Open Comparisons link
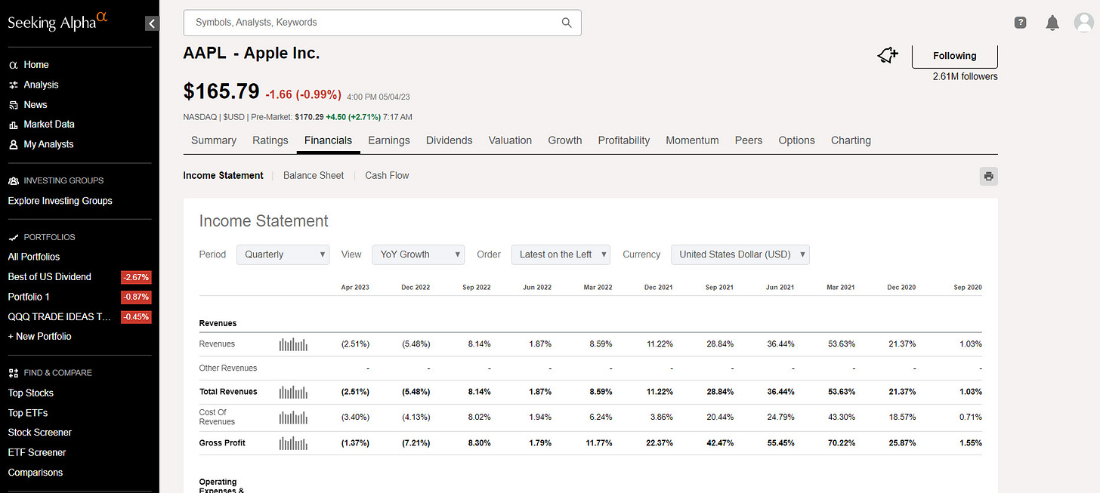This screenshot has height=493, width=1100. (x=36, y=473)
